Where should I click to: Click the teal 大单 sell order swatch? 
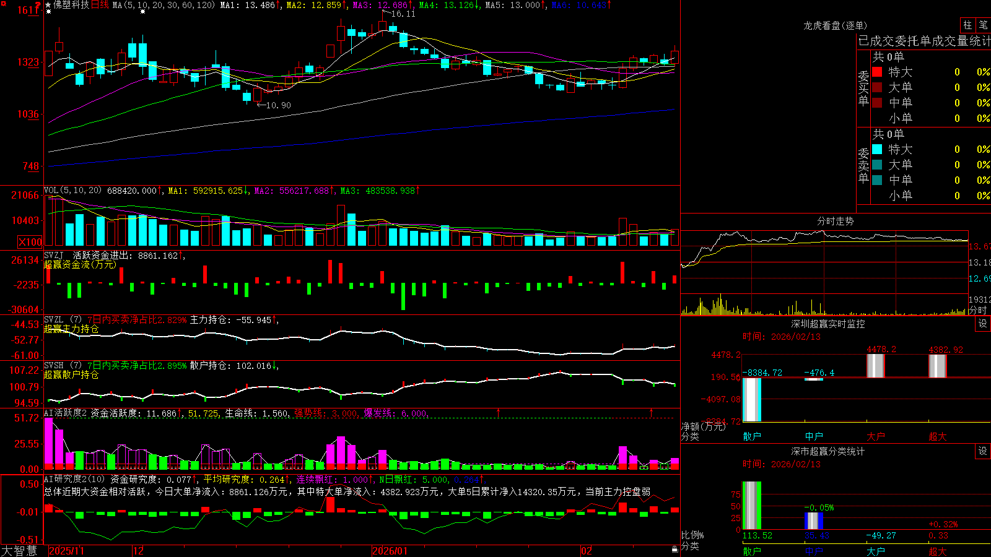[x=877, y=165]
